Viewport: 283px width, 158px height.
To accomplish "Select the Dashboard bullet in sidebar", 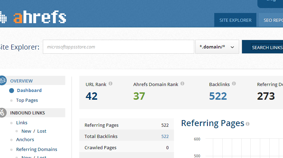I will [12, 91].
